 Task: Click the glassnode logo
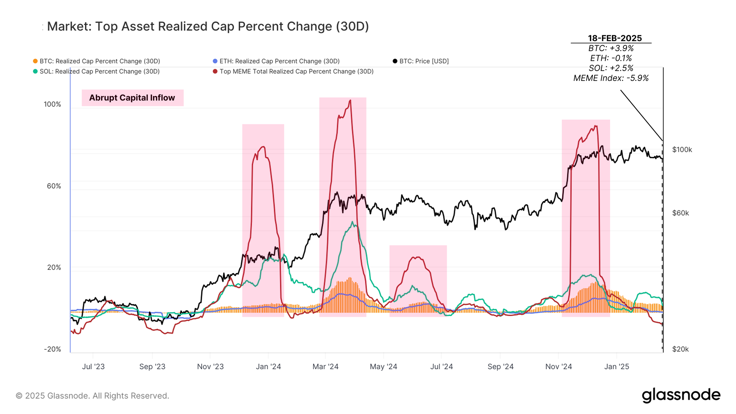pos(681,395)
